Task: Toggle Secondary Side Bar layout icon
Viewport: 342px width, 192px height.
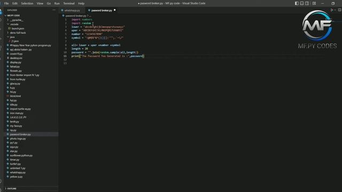Action: [307, 3]
